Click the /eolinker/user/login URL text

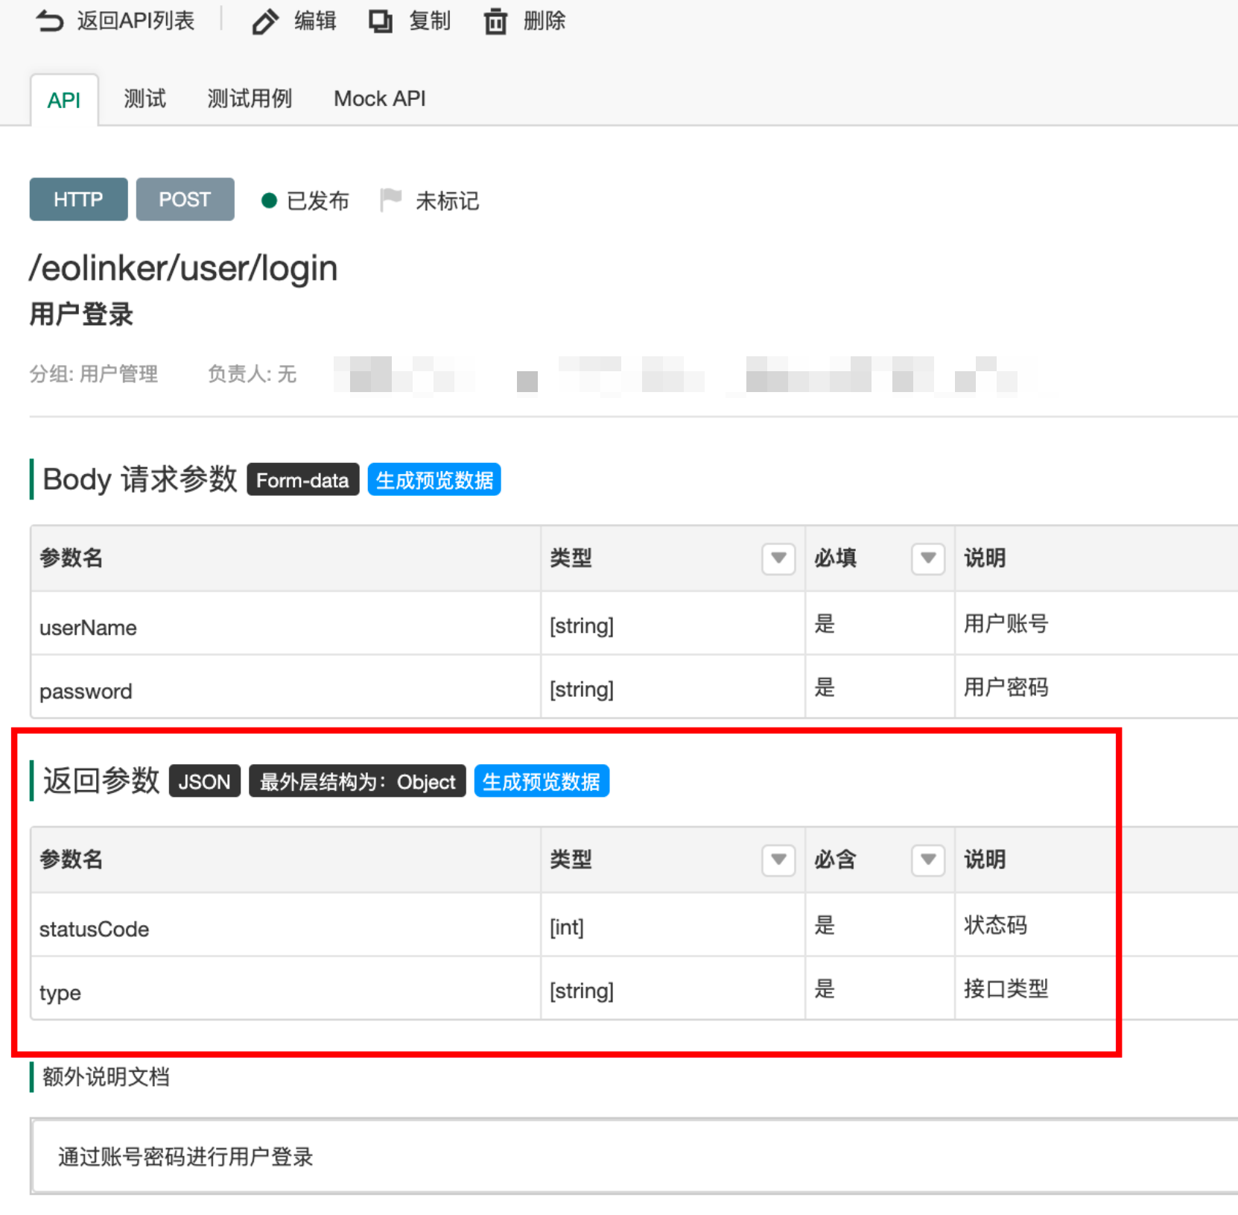click(x=183, y=268)
